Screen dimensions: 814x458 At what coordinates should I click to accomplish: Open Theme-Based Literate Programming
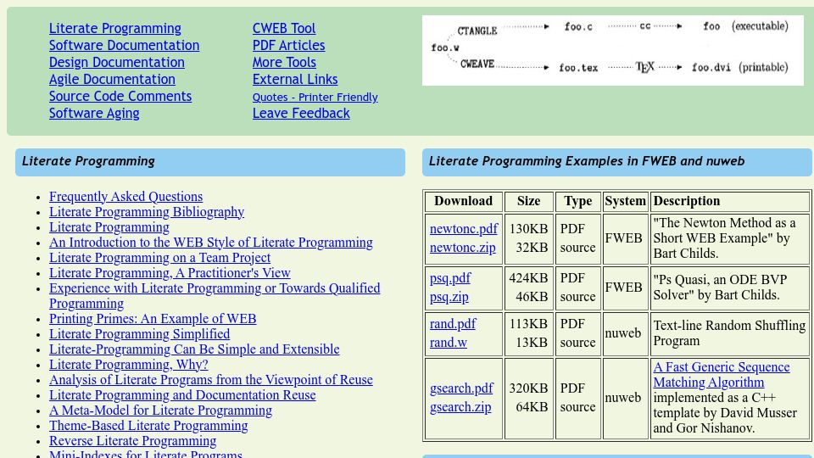(148, 426)
